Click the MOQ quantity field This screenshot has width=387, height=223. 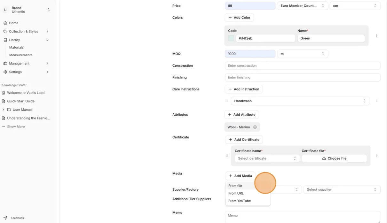coord(250,54)
